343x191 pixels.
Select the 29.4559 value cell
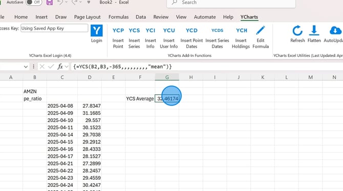pyautogui.click(x=90, y=178)
